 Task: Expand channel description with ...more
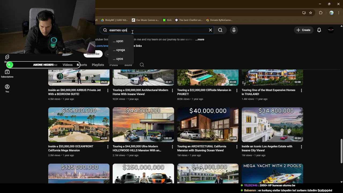(200, 39)
